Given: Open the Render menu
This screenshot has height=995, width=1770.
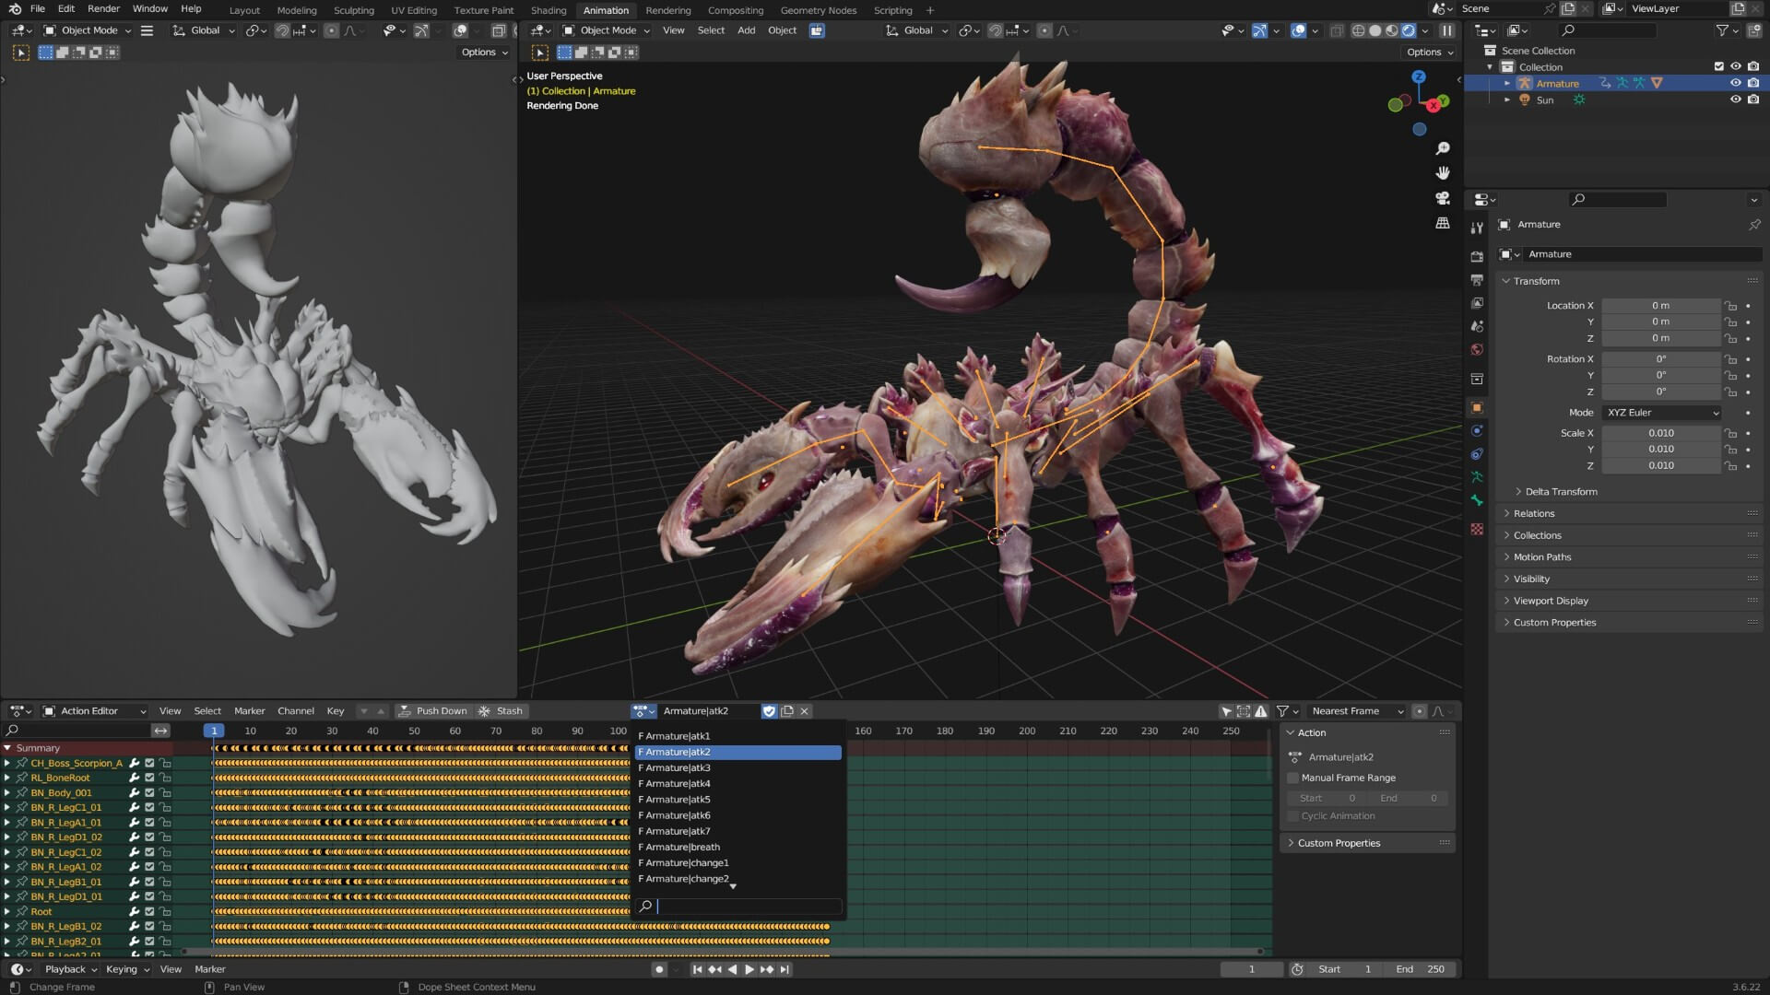Looking at the screenshot, I should tap(103, 8).
